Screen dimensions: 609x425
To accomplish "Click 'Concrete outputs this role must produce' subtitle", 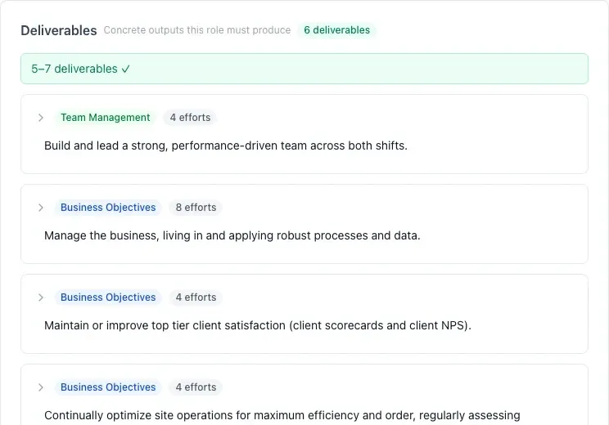I will (x=197, y=30).
